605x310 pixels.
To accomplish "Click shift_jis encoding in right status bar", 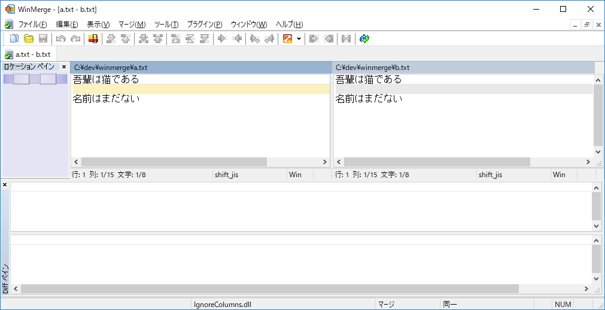I will pyautogui.click(x=491, y=175).
